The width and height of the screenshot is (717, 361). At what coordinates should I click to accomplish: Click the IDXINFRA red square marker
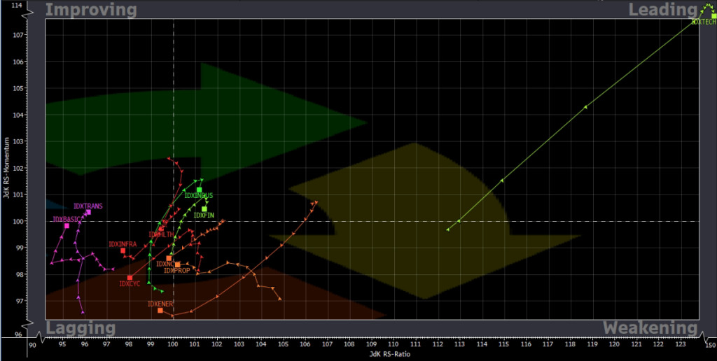123,250
